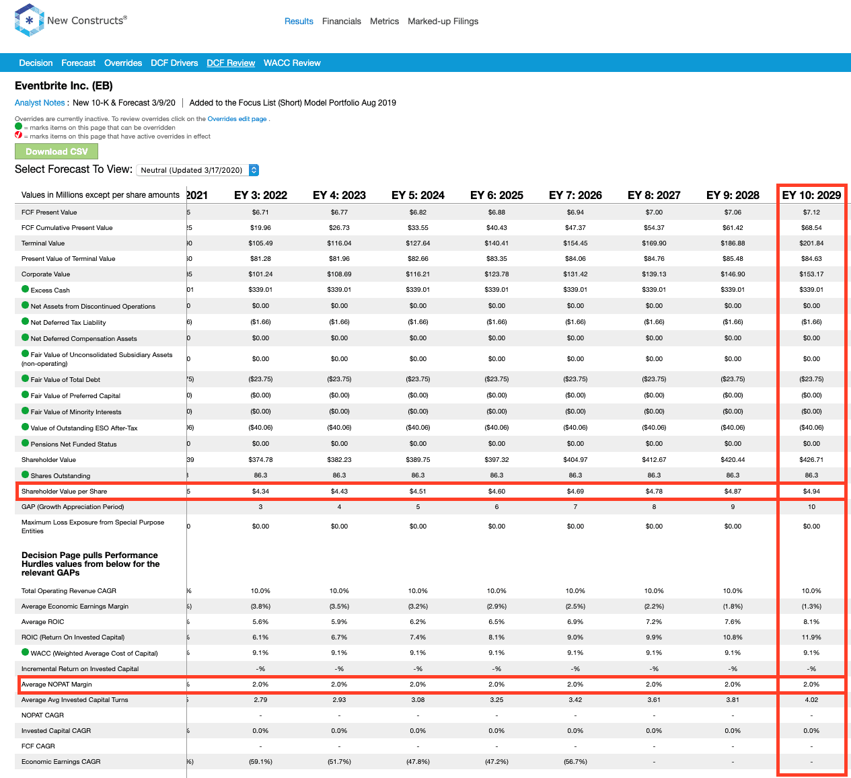851x778 pixels.
Task: Click the green dot beside Fair Value of Total Debt
Action: click(x=25, y=379)
